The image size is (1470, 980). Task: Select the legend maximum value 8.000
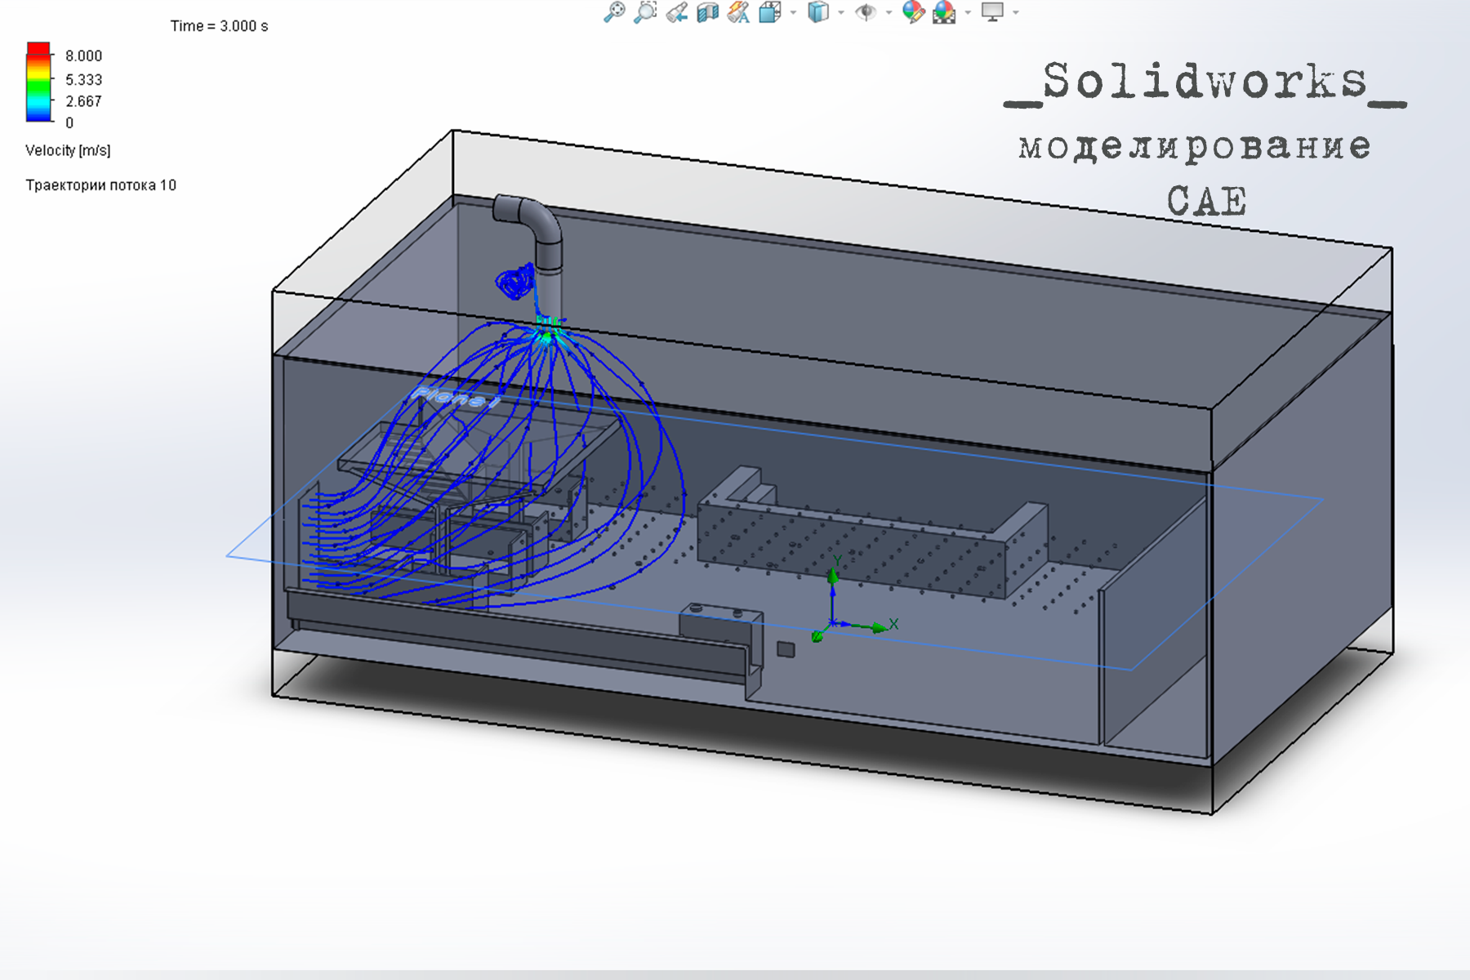(x=84, y=56)
